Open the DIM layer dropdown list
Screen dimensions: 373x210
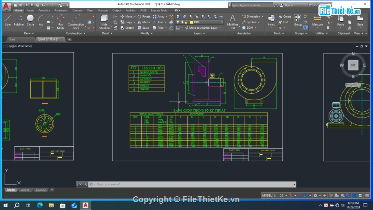[x=222, y=22]
